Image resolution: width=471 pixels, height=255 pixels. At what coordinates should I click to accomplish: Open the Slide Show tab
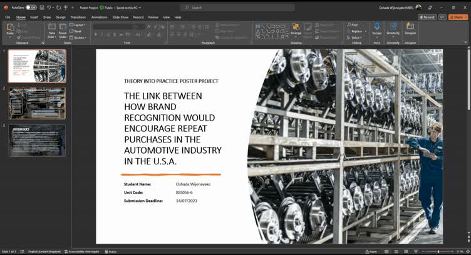coord(120,17)
